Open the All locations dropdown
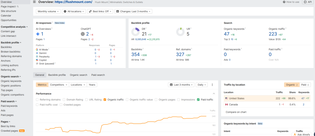 click(74, 11)
